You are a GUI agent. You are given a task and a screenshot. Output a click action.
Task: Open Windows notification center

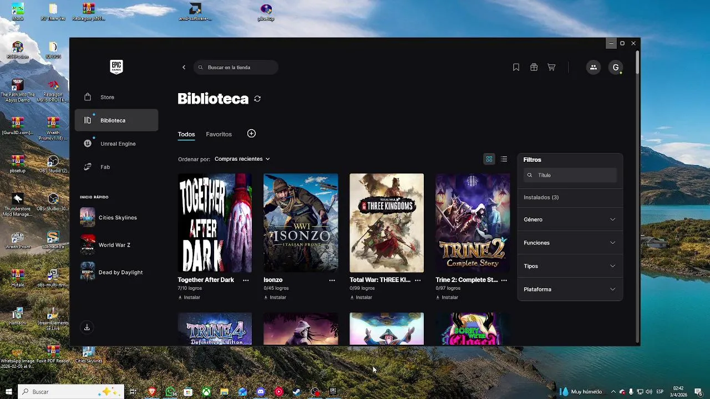[x=698, y=392]
